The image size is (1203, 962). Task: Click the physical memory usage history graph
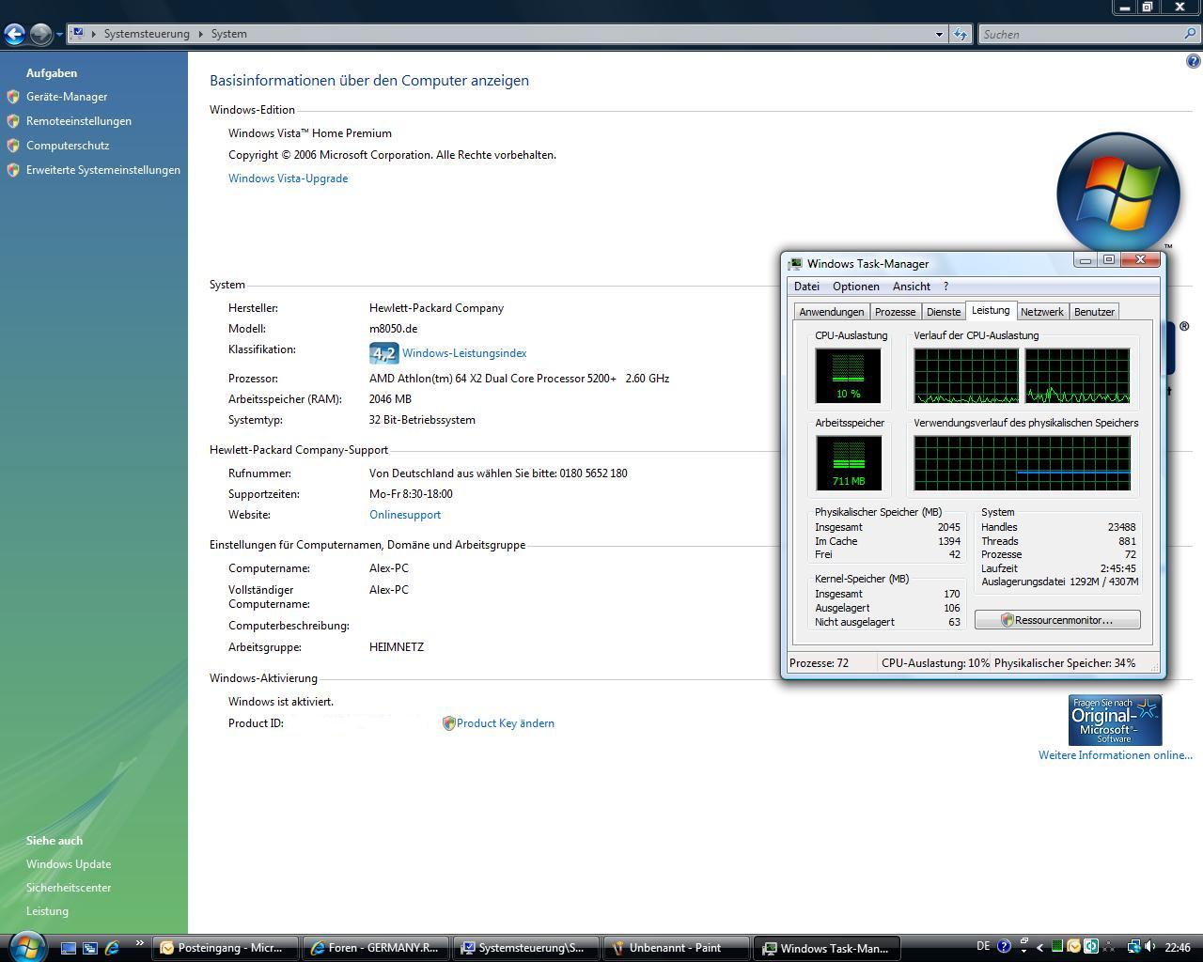click(1022, 463)
